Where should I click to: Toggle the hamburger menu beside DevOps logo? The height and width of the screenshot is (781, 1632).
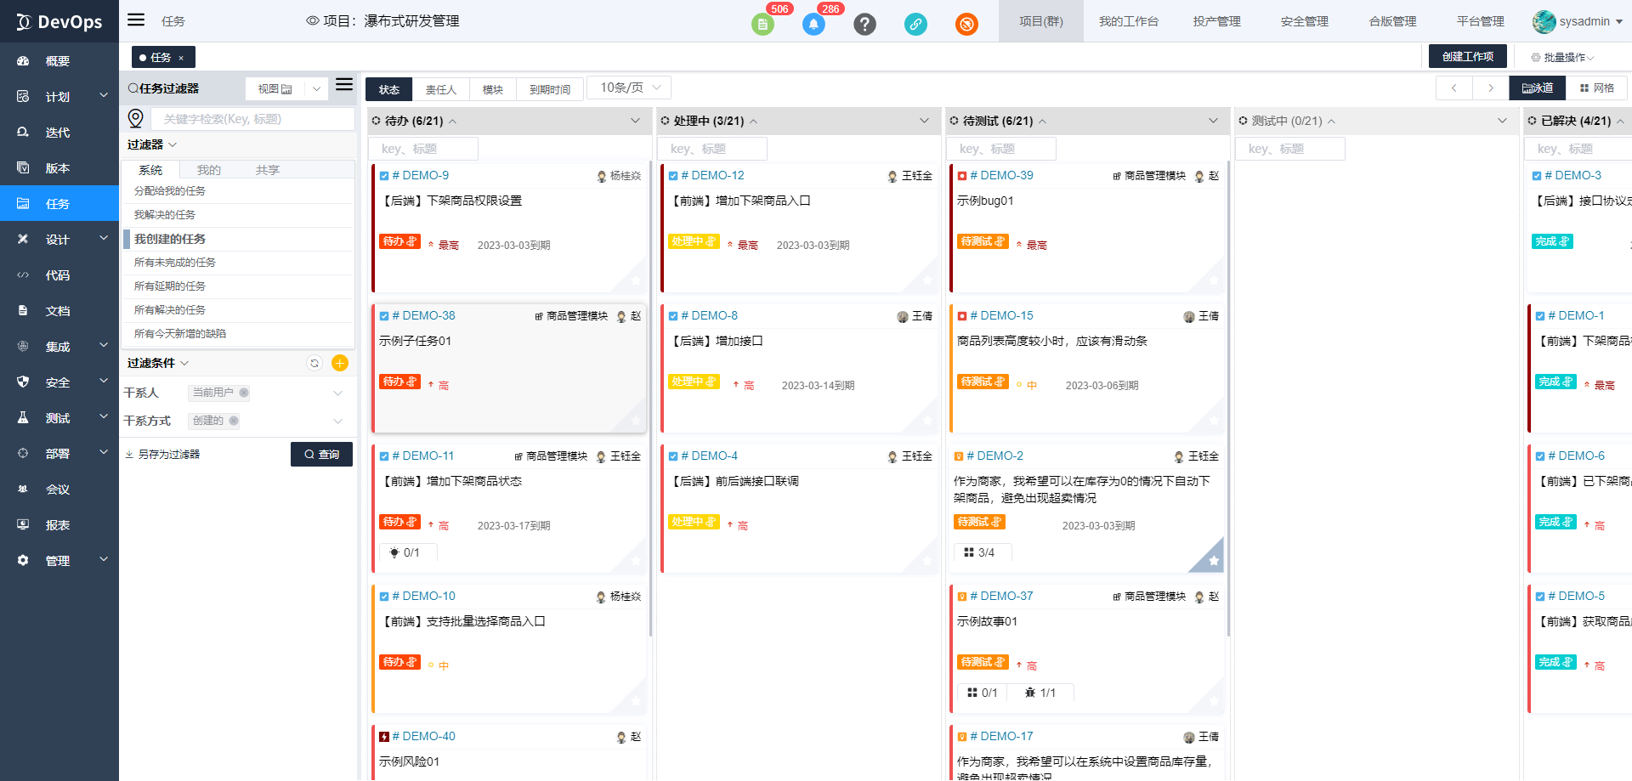pyautogui.click(x=136, y=20)
